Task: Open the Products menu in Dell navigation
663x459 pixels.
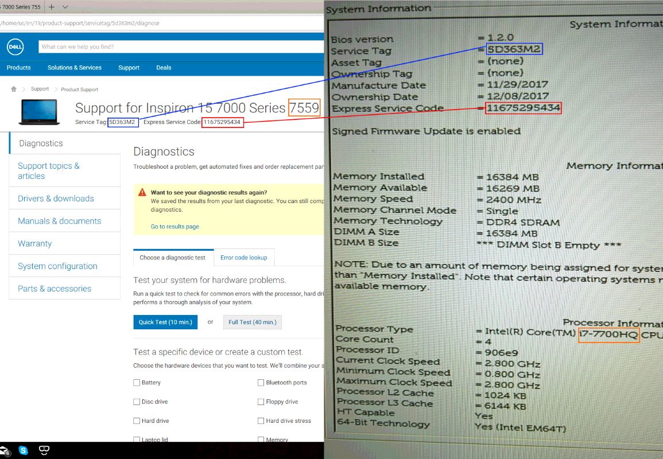Action: click(18, 68)
